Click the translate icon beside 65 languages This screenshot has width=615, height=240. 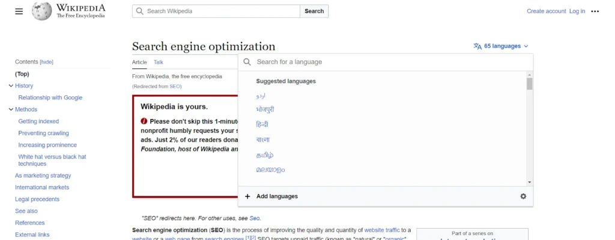(477, 46)
